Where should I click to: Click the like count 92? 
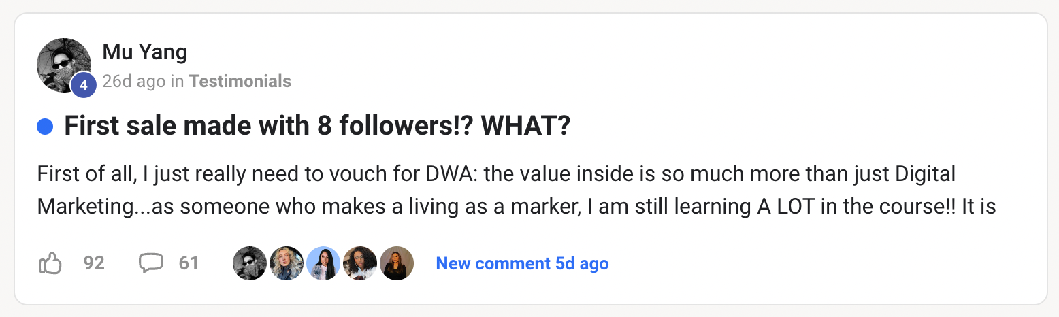pyautogui.click(x=94, y=263)
